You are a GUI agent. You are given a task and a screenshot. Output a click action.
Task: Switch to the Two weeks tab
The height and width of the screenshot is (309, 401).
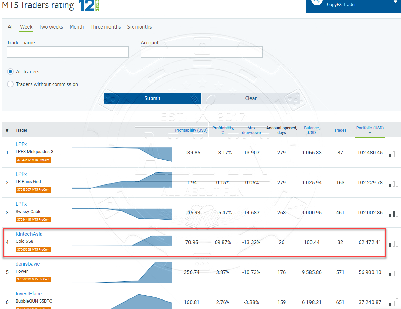[51, 27]
